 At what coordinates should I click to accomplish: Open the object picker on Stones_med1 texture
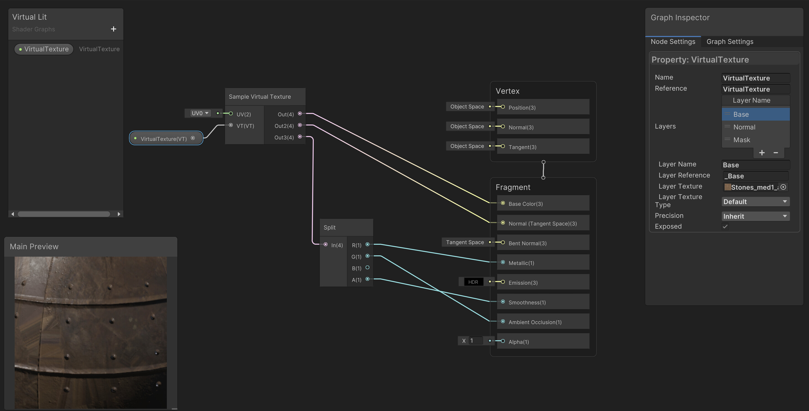[784, 187]
